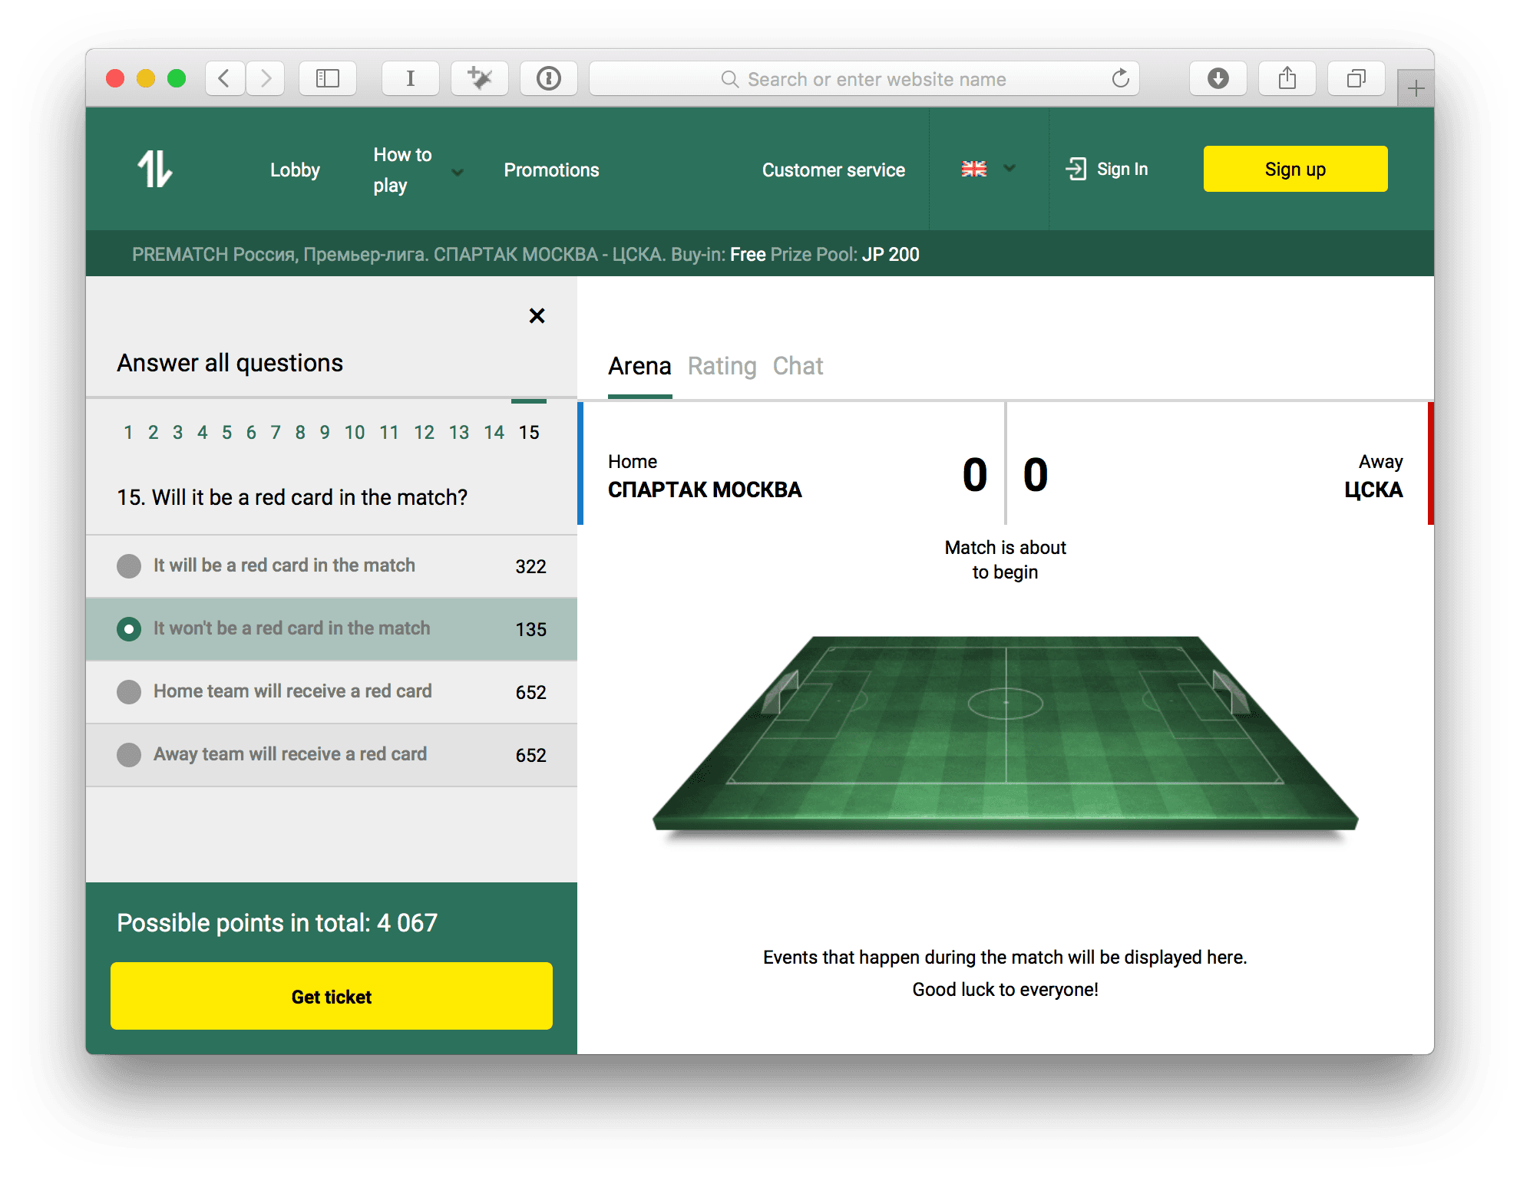The image size is (1520, 1177).
Task: Click the 'Match is about to begin' status
Action: coord(1005,559)
